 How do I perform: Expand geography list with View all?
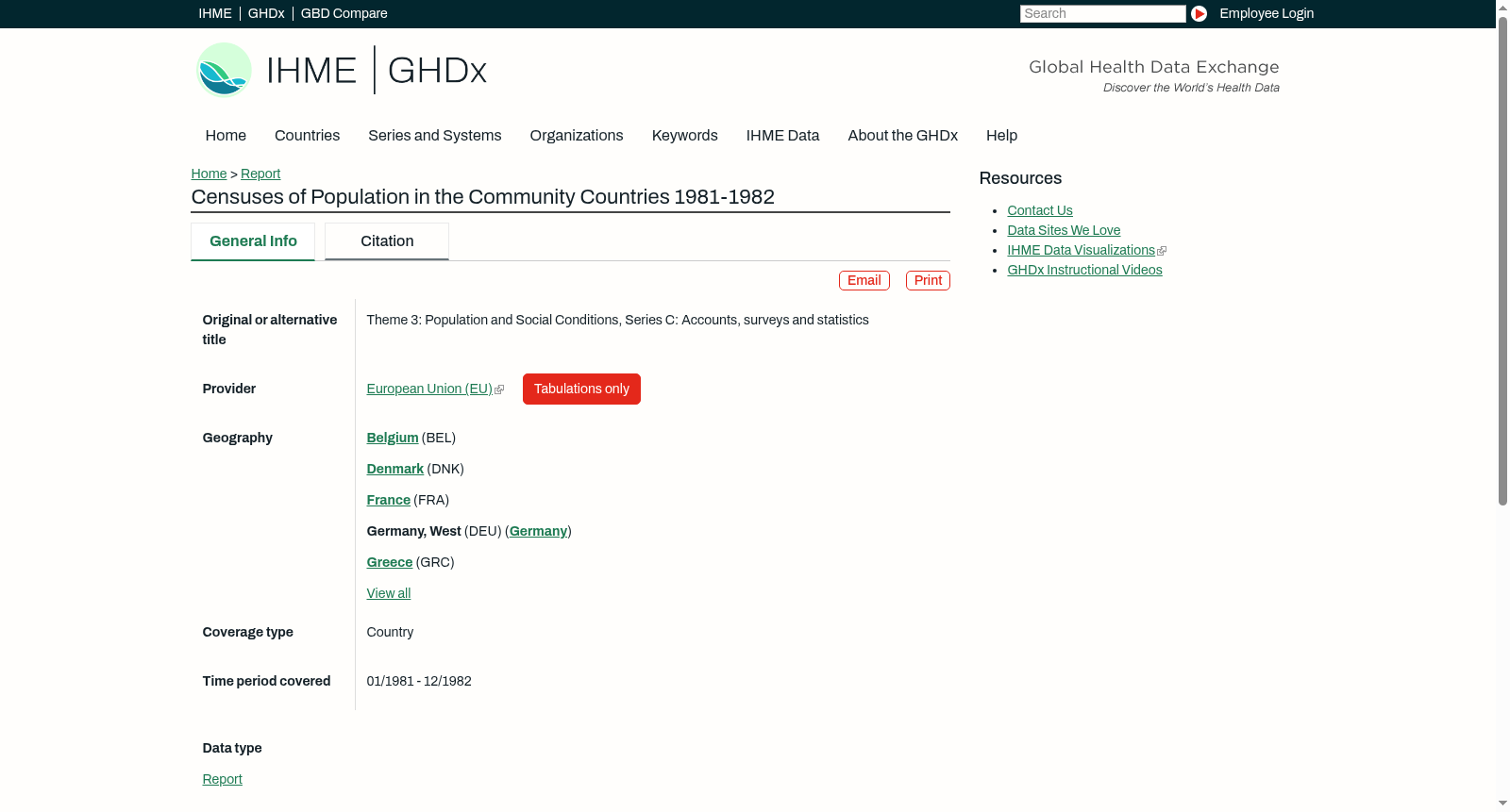[389, 593]
